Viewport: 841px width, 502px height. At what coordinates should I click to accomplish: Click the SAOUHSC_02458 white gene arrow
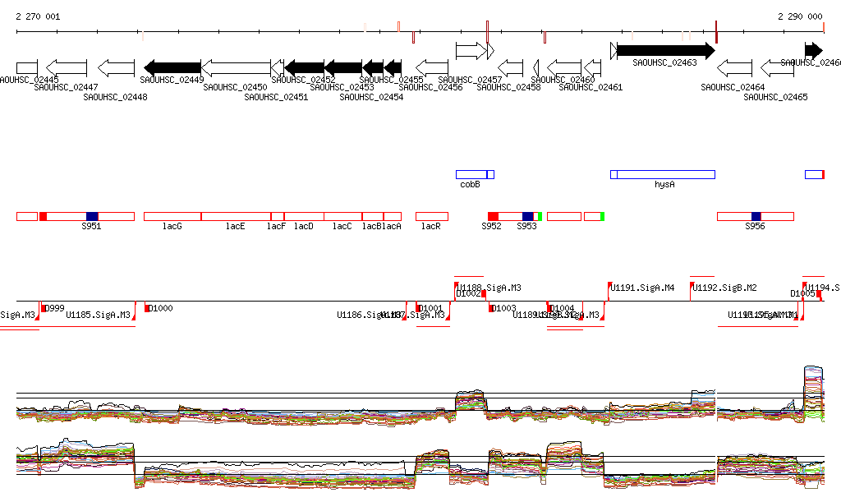pos(511,67)
